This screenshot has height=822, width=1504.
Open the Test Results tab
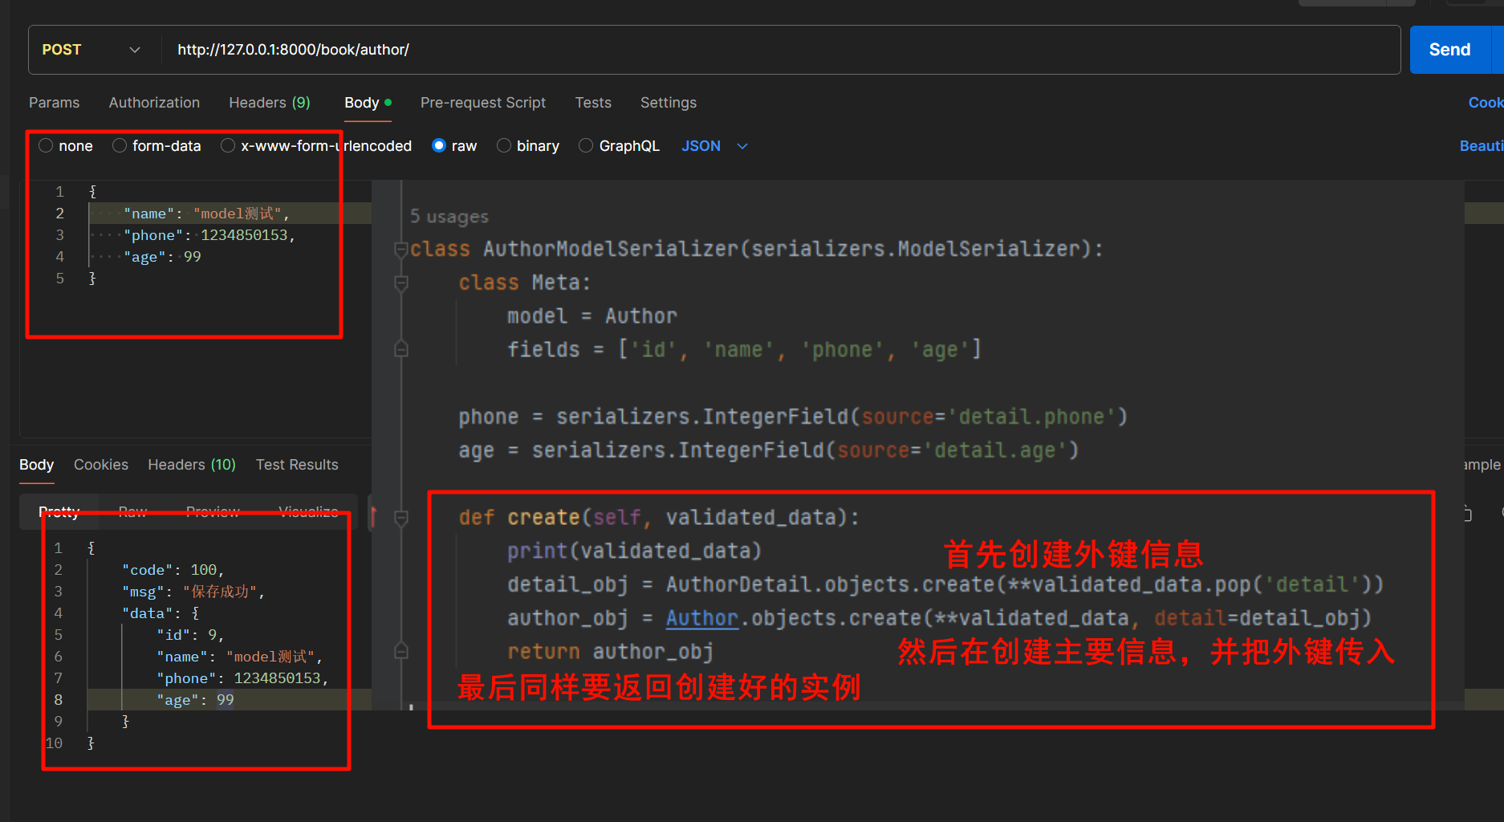297,465
